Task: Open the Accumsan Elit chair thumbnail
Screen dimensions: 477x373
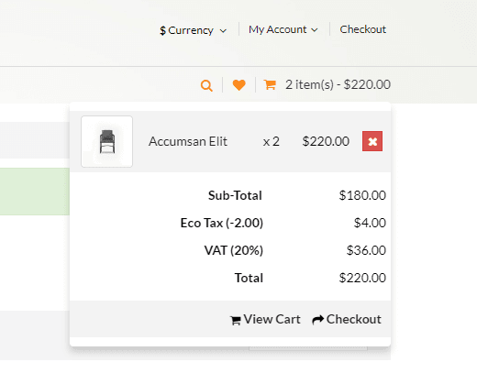Action: [106, 141]
